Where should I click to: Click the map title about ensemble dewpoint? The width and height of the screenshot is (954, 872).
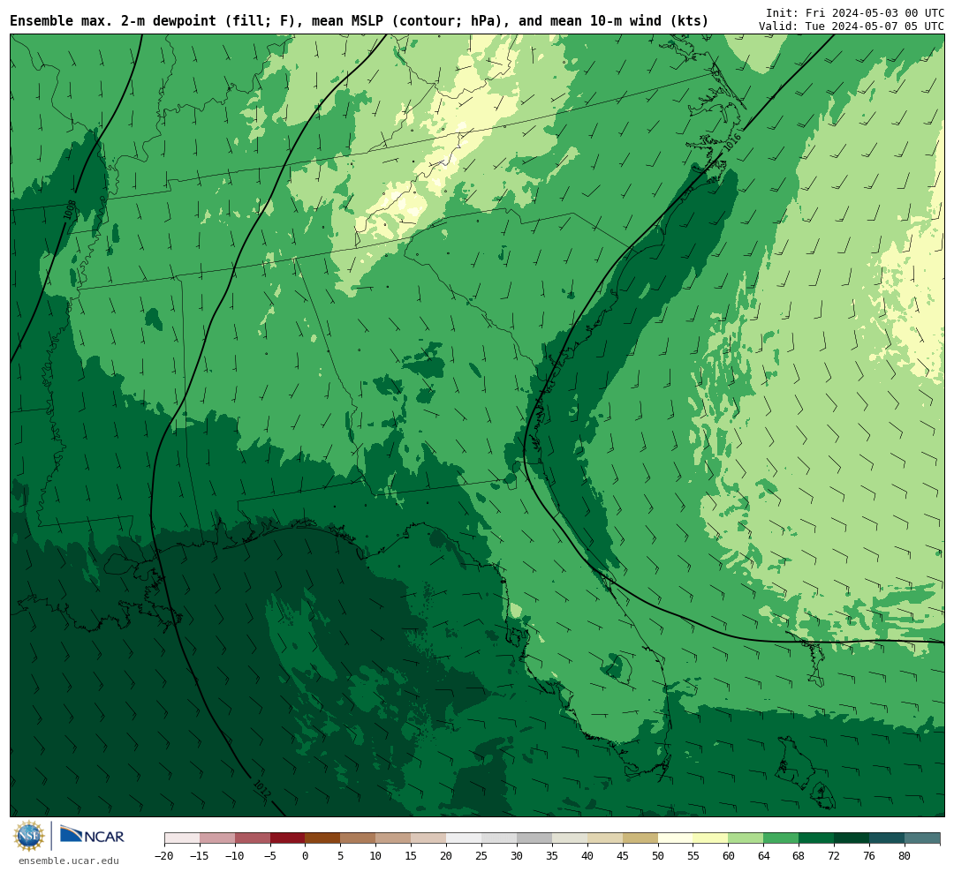click(359, 21)
